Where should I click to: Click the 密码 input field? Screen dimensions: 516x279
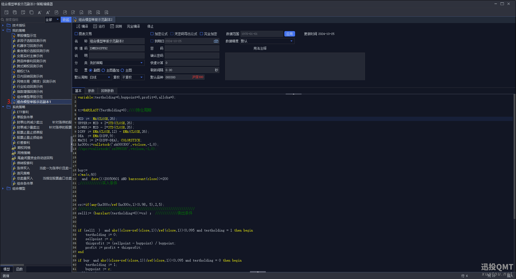(192, 48)
